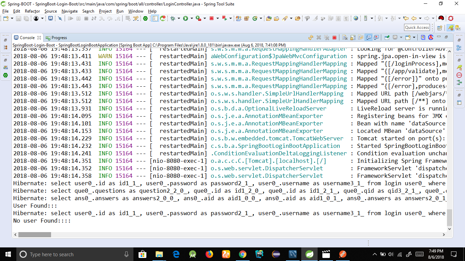Click the web browser globe icon
This screenshot has height=261, width=465.
tap(356, 18)
